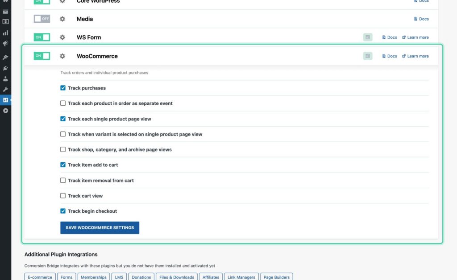Open Docs link in the WooCommerce row

(389, 56)
